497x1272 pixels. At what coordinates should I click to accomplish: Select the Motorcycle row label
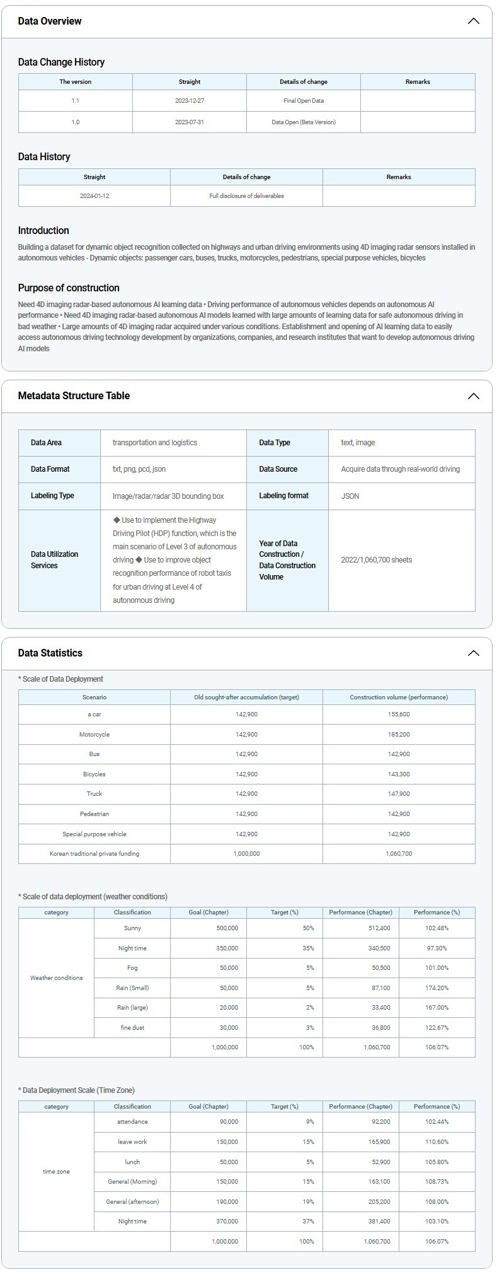(94, 734)
